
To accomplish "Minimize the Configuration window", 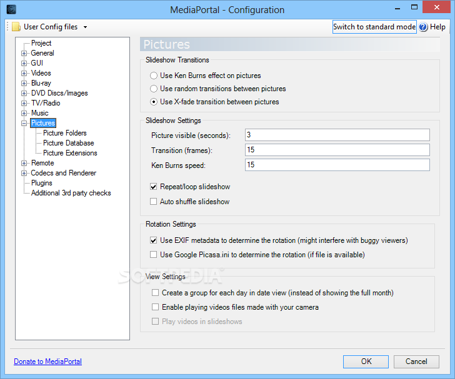I will coord(397,7).
